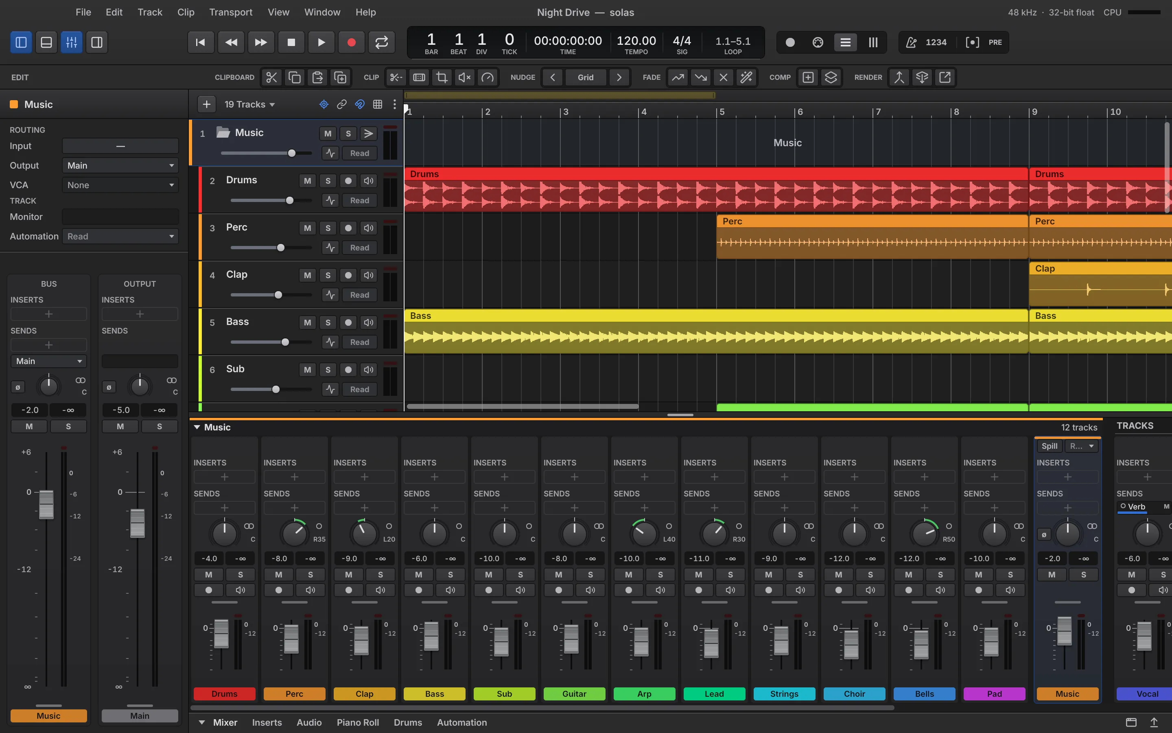1172x733 pixels.
Task: Open the Clip menu
Action: (x=186, y=12)
